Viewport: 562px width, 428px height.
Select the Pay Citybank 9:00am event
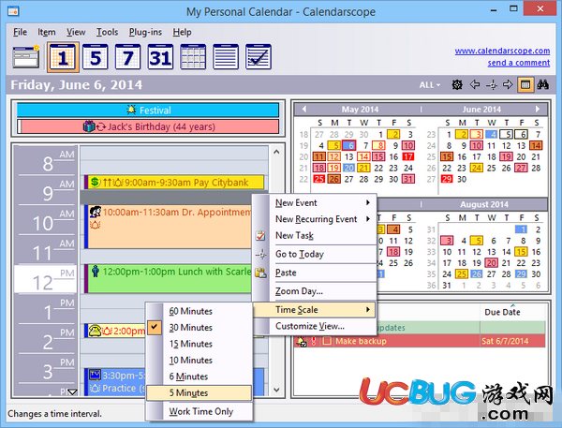174,182
